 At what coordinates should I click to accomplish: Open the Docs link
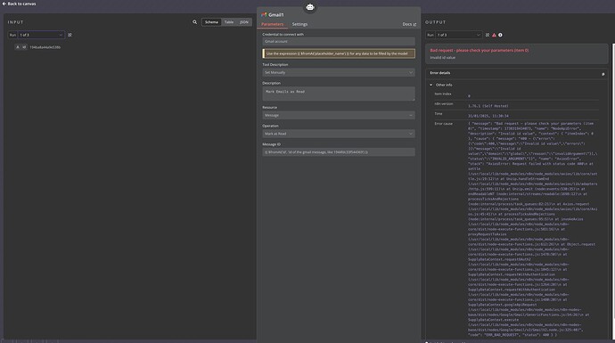[409, 24]
